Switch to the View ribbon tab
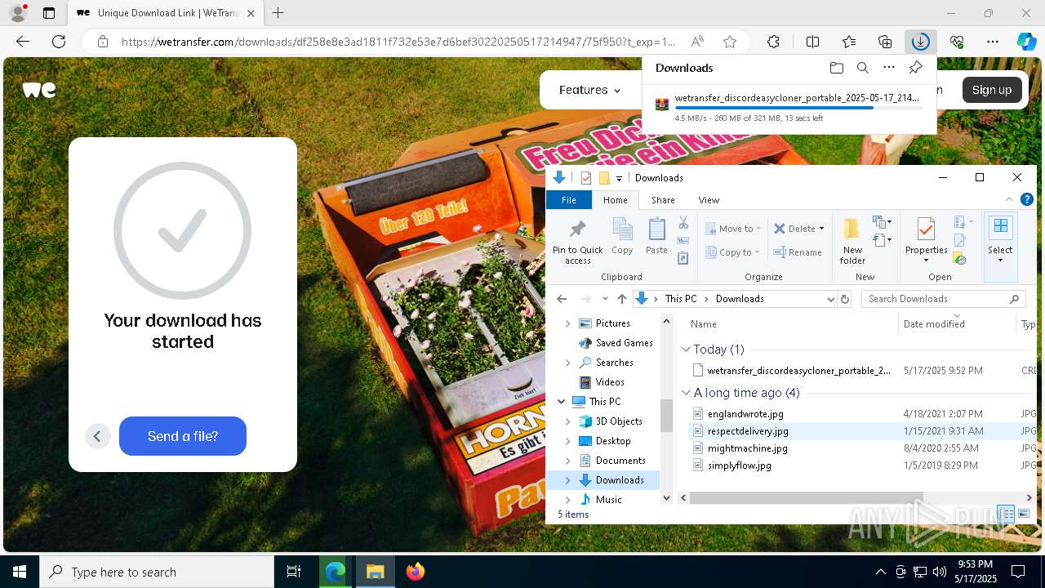The width and height of the screenshot is (1045, 588). pos(709,200)
